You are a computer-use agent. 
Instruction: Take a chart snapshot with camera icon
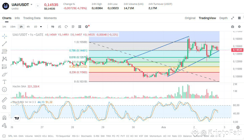click(x=233, y=27)
